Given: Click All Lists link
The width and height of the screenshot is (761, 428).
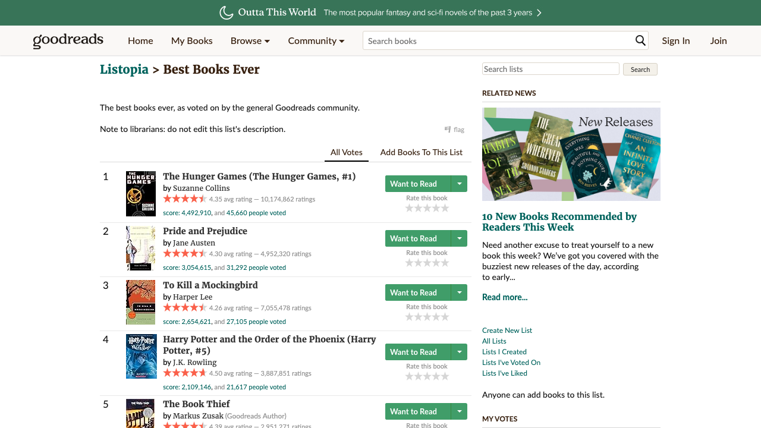Looking at the screenshot, I should [x=494, y=341].
